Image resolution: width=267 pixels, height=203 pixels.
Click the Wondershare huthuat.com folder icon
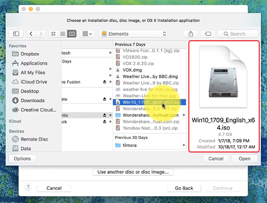118,115
